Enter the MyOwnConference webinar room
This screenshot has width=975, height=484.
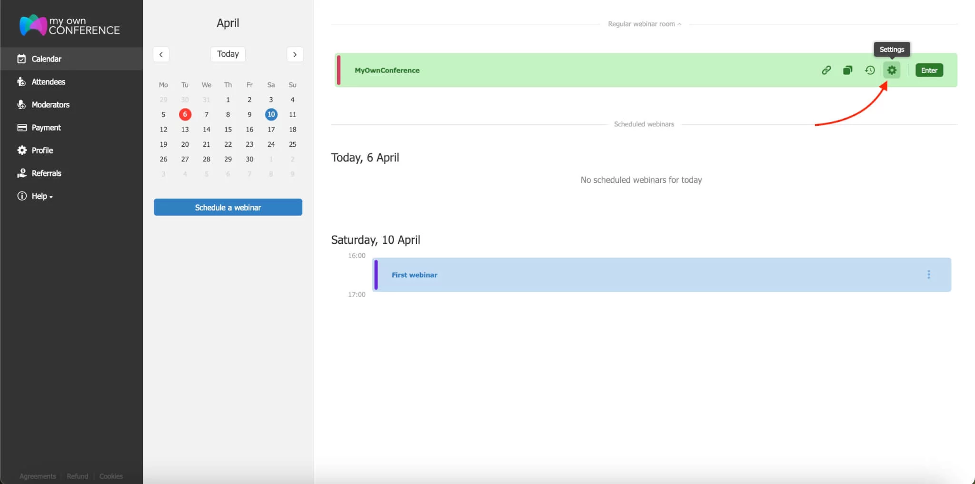point(928,70)
